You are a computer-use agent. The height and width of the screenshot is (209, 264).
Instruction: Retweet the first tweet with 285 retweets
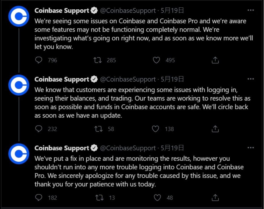[98, 60]
